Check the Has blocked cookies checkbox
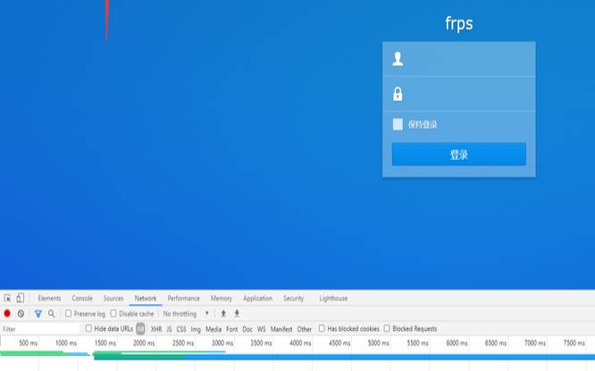595x371 pixels. (x=322, y=328)
